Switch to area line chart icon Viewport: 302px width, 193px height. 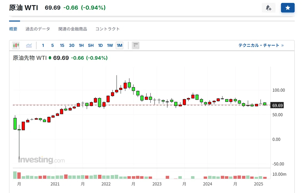29,45
